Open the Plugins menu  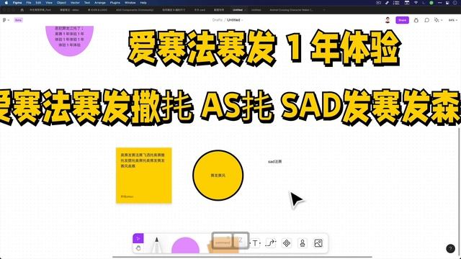coord(115,3)
